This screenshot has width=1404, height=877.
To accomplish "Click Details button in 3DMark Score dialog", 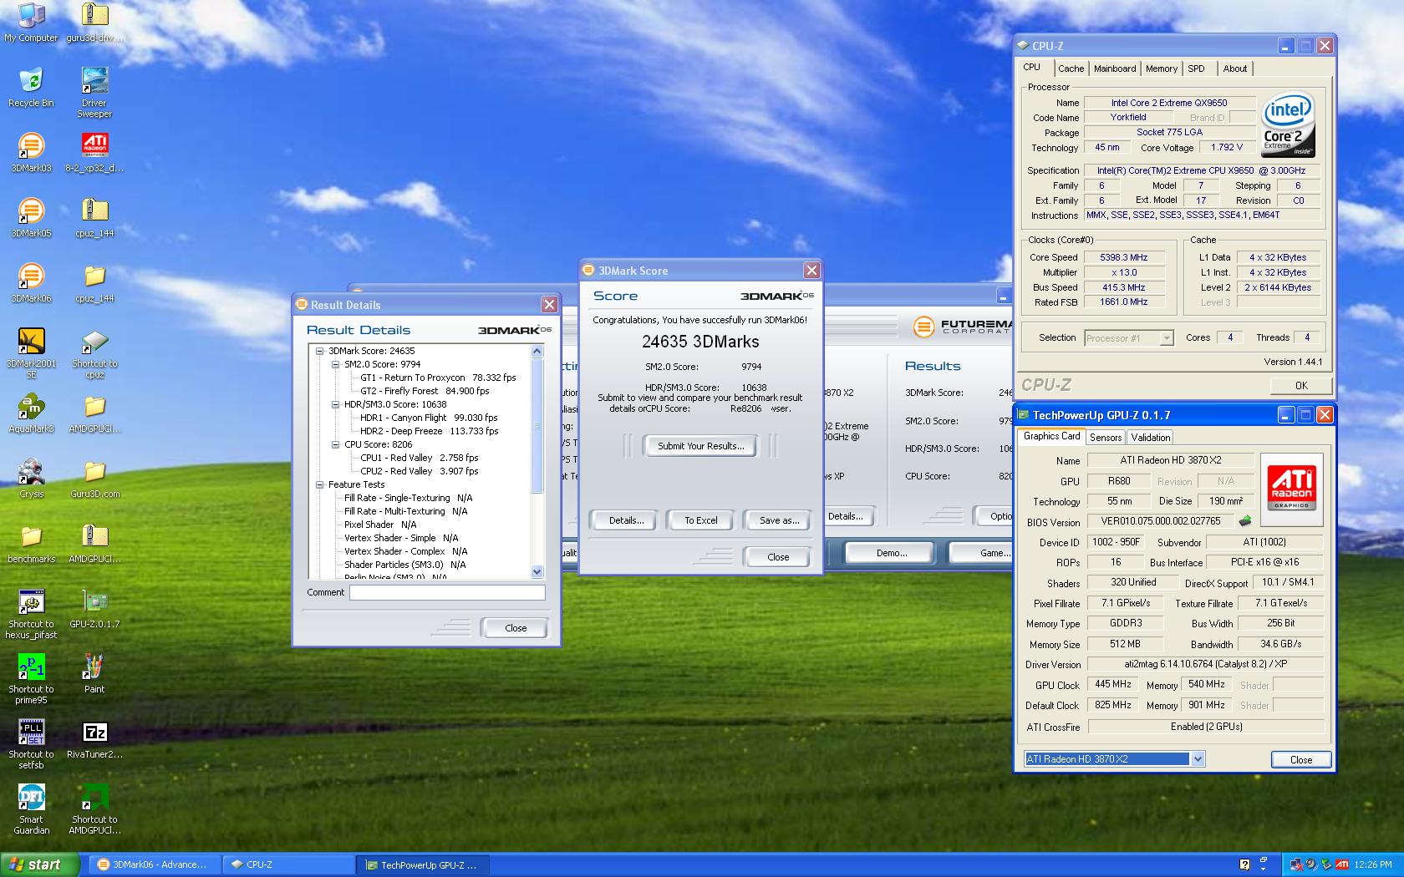I will (626, 520).
